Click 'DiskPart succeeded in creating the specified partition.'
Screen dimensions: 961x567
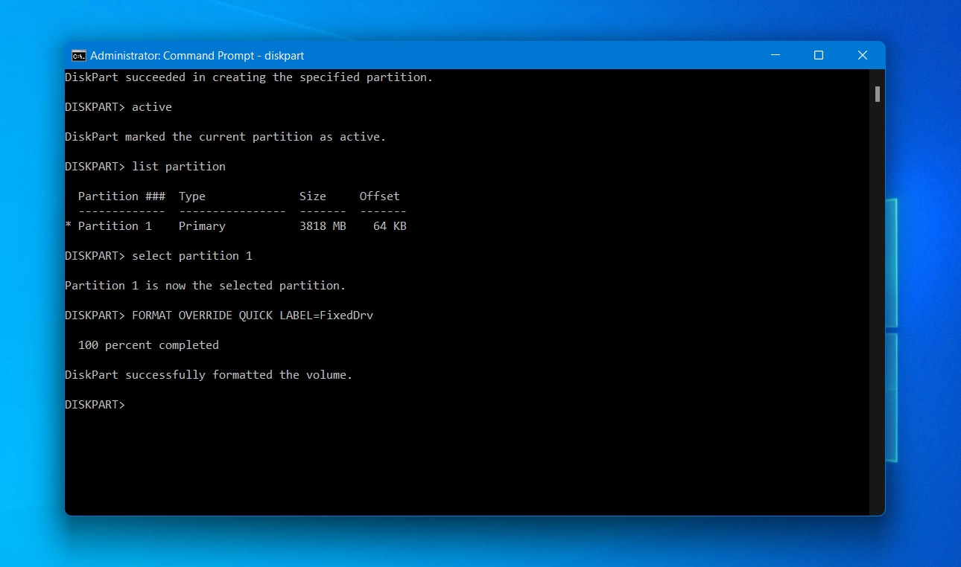249,77
